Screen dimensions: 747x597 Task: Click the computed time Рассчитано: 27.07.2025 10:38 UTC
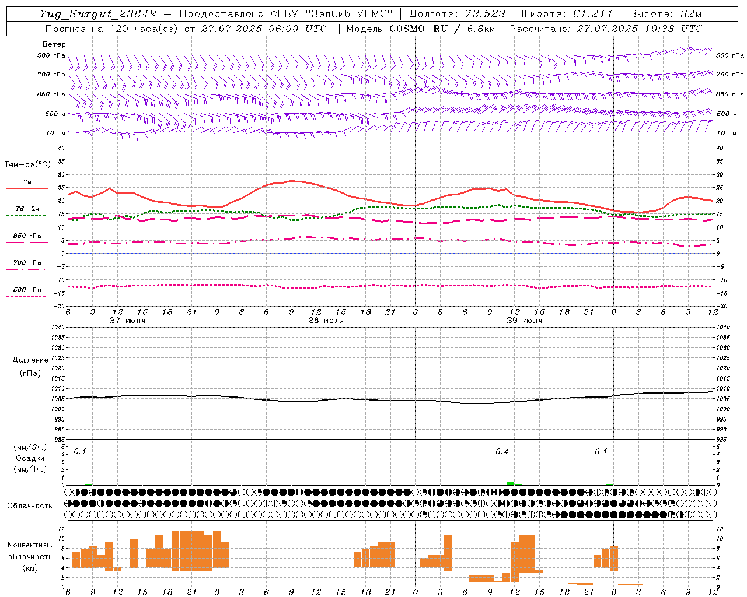click(606, 28)
